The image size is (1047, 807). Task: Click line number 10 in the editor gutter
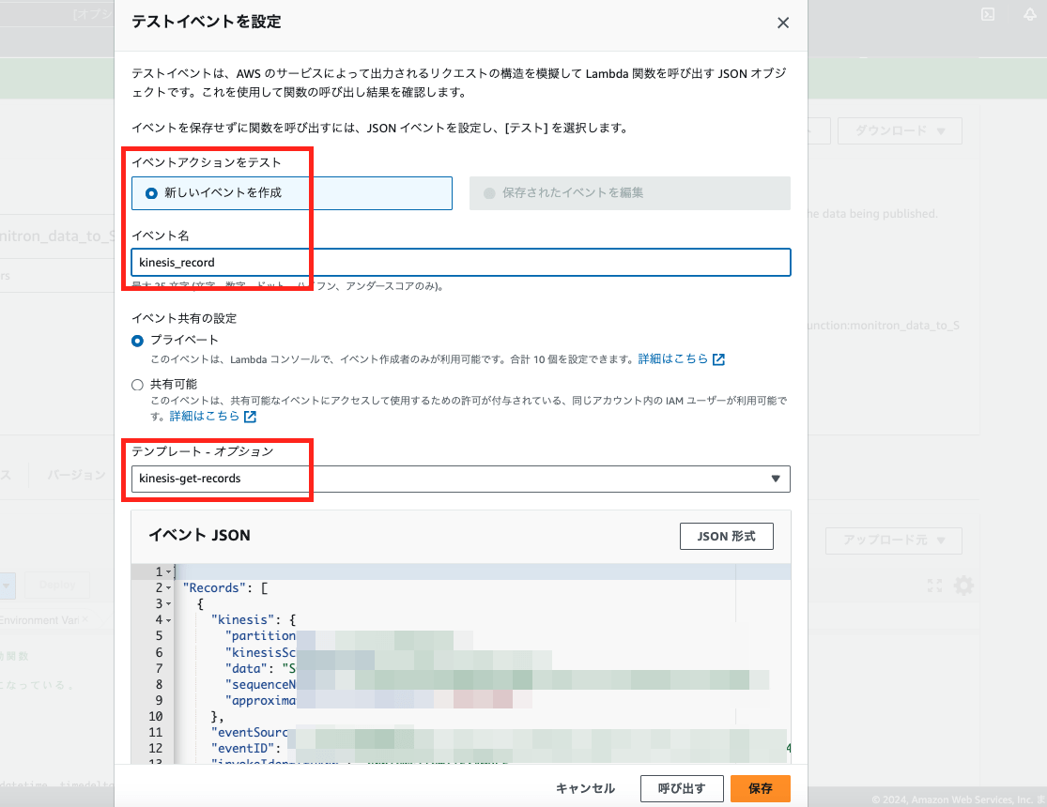coord(156,716)
